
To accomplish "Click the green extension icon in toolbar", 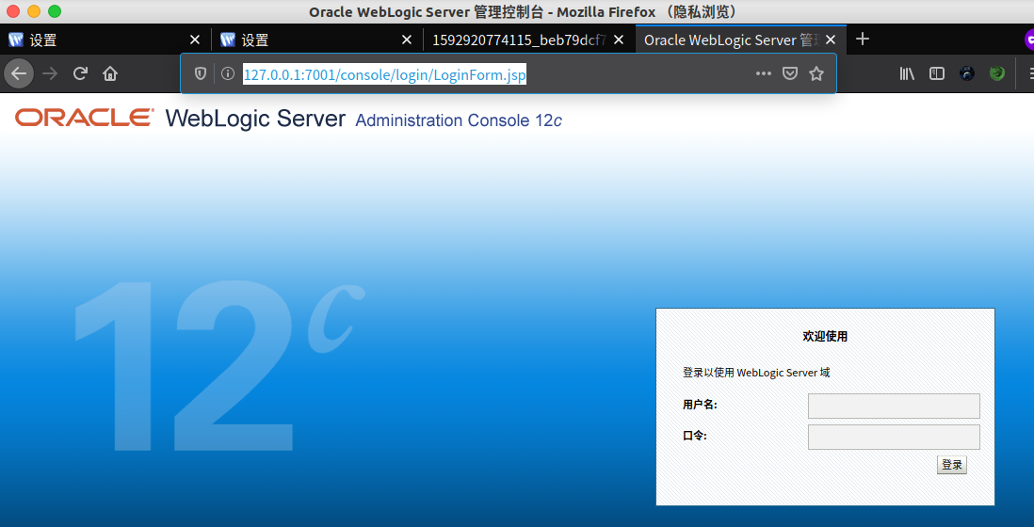I will click(997, 73).
